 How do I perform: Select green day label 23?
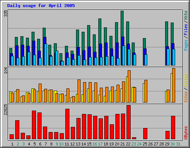tap(134, 144)
